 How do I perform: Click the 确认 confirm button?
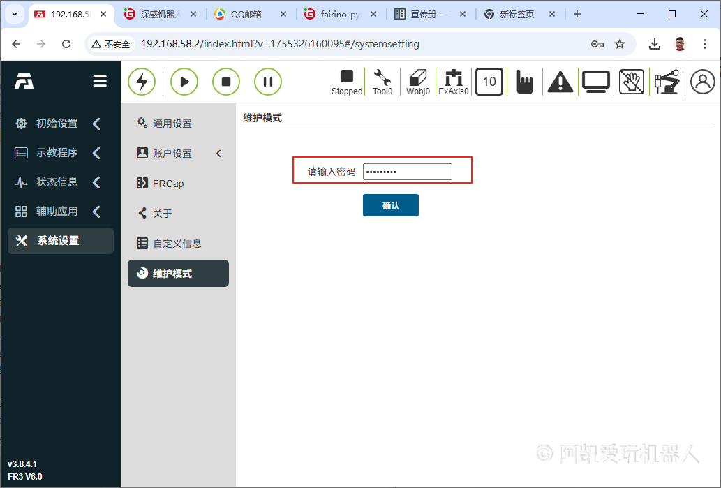390,205
